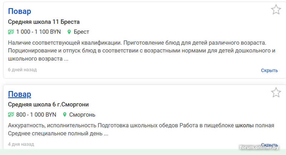The height and width of the screenshot is (155, 286).
Task: Hide the Сморгонь vacancy with Скрыть
Action: [x=269, y=145]
